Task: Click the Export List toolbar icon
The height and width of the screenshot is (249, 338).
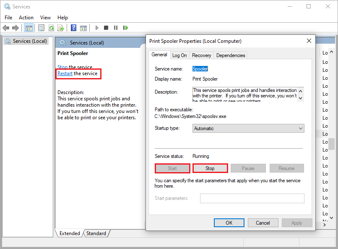Action: [61, 28]
